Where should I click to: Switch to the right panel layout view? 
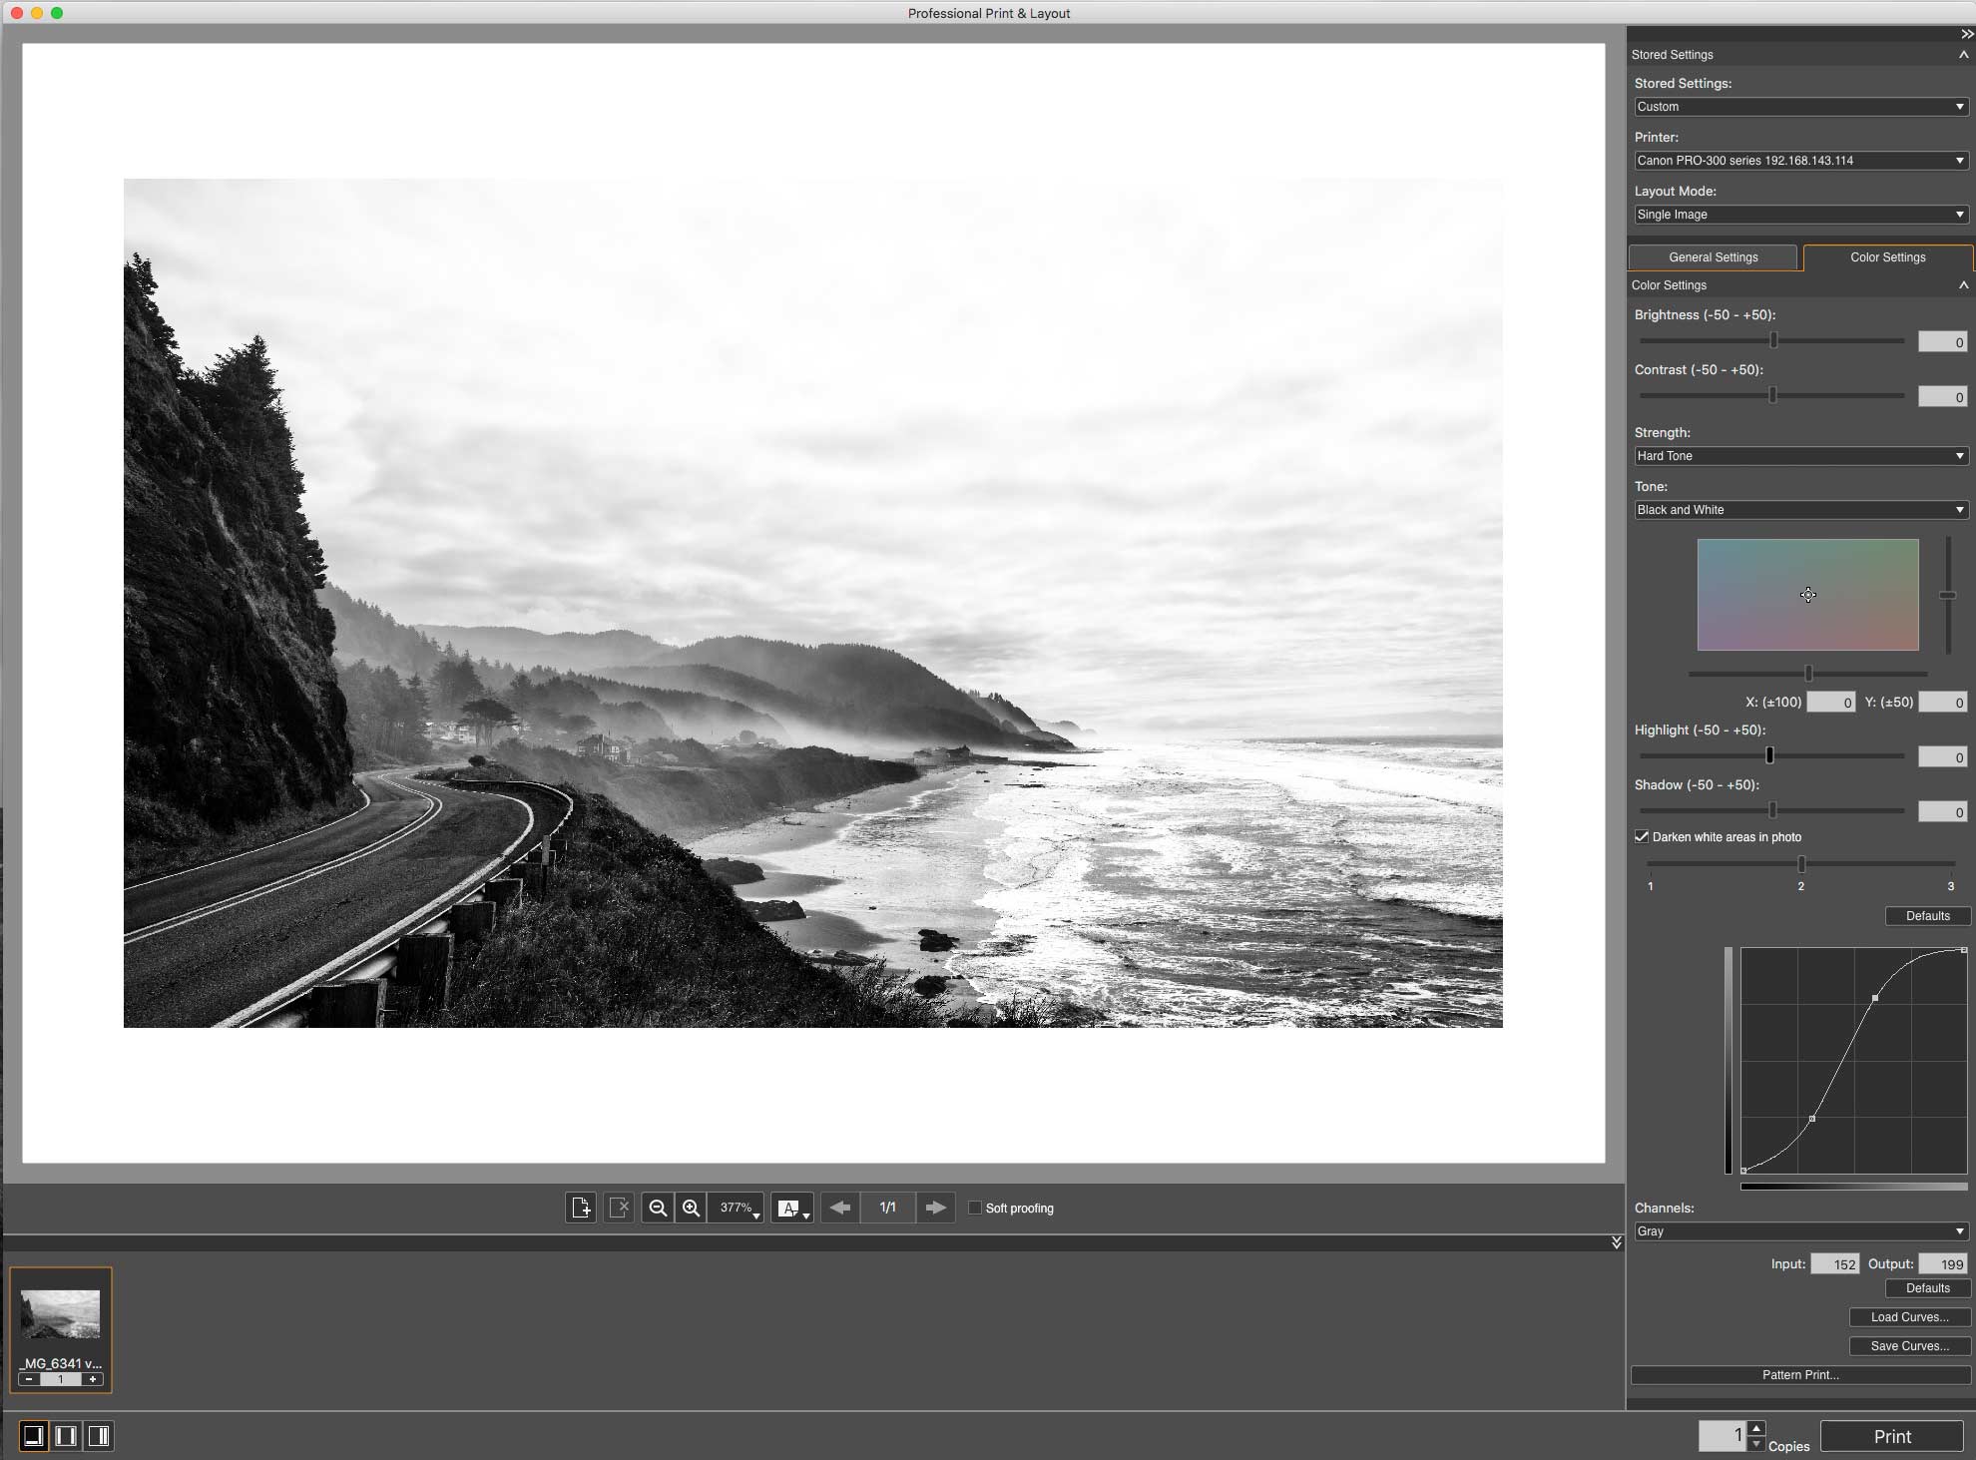click(x=99, y=1436)
